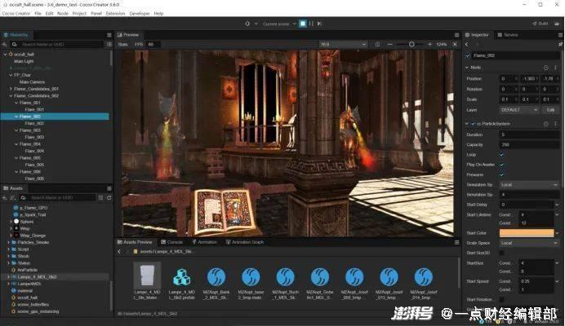Open the Assets panel hamburger menu

pos(109,188)
